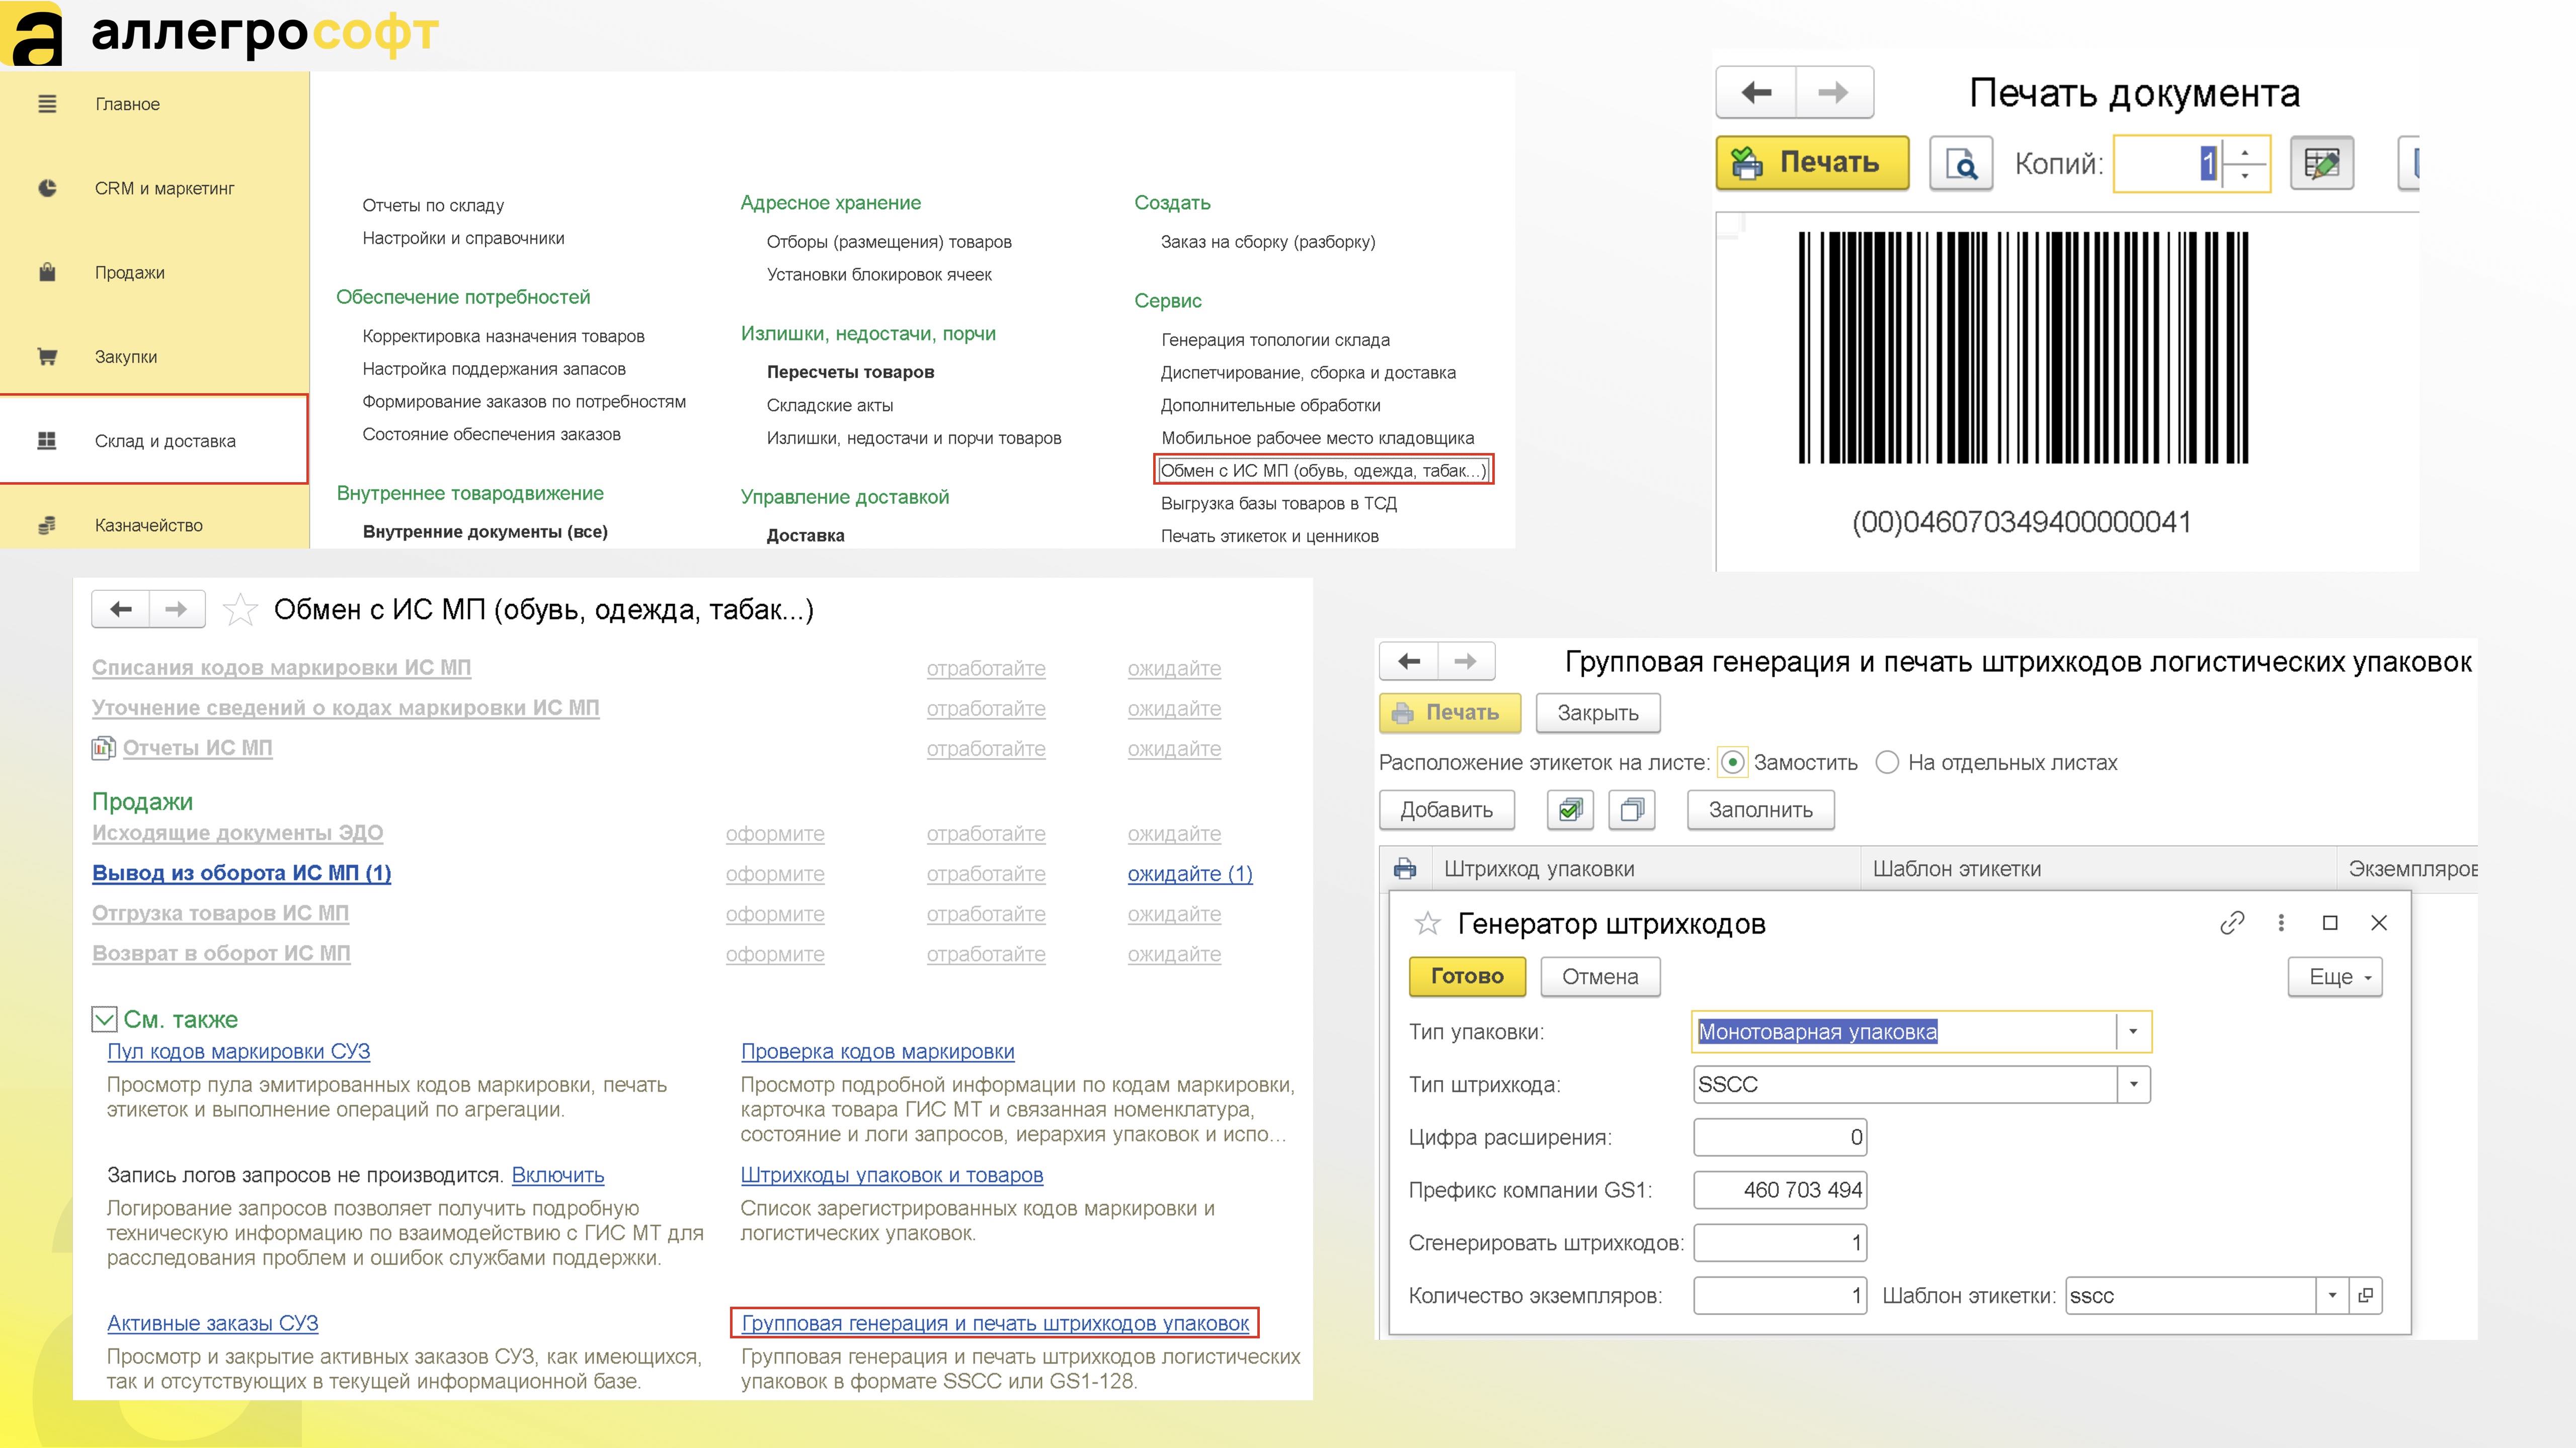Screen dimensions: 2576x1448
Task: Open the Еще dropdown menu
Action: [x=2335, y=977]
